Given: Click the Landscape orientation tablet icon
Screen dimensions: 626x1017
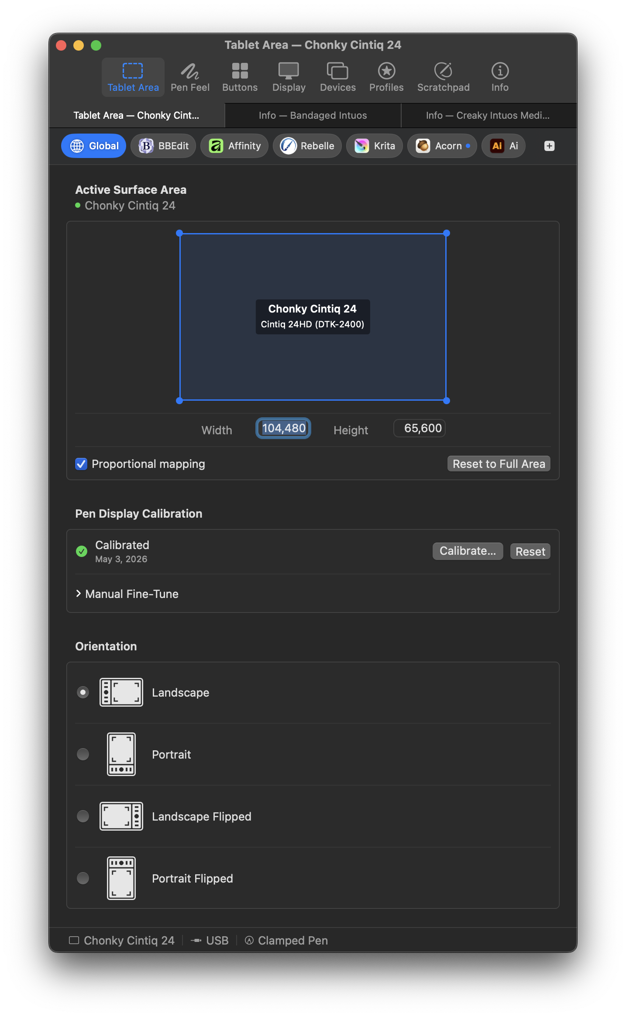Looking at the screenshot, I should [121, 692].
